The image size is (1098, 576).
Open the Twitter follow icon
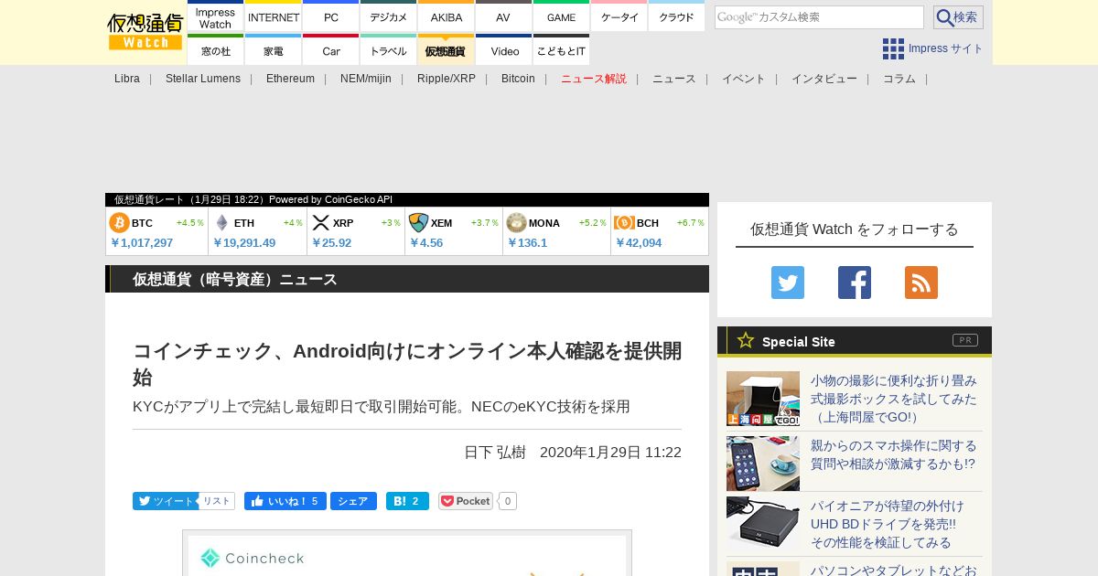pos(788,283)
